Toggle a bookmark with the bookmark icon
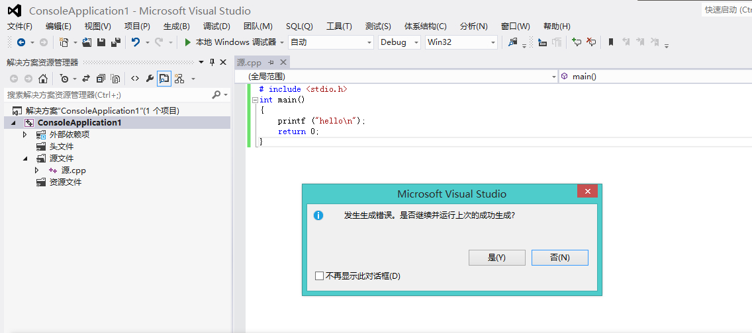This screenshot has width=752, height=333. tap(611, 42)
